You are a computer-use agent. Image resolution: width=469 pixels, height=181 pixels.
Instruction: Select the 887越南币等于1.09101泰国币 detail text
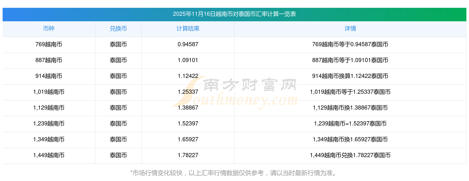[350, 60]
